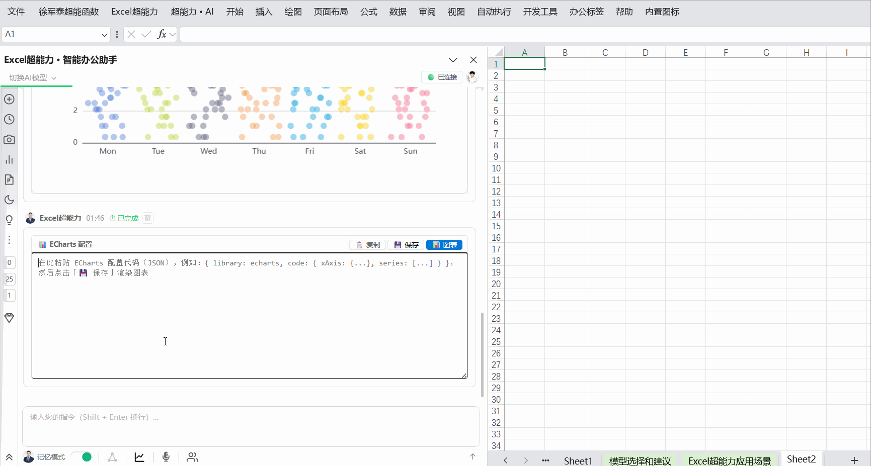Click the diamond premium icon
Screen dimensions: 871x466
(9, 318)
